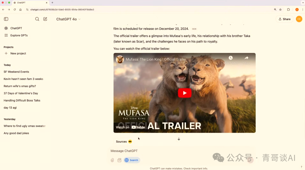Expand the ChatGPT 4o model dropdown

coord(68,19)
